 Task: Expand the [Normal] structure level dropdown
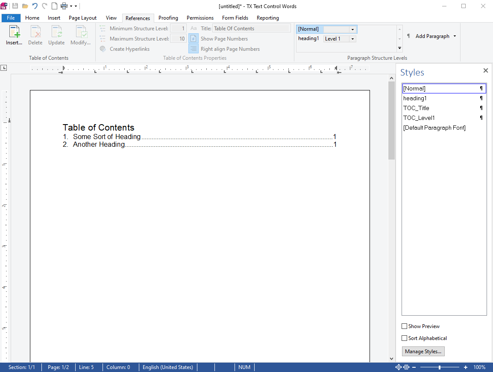[352, 29]
